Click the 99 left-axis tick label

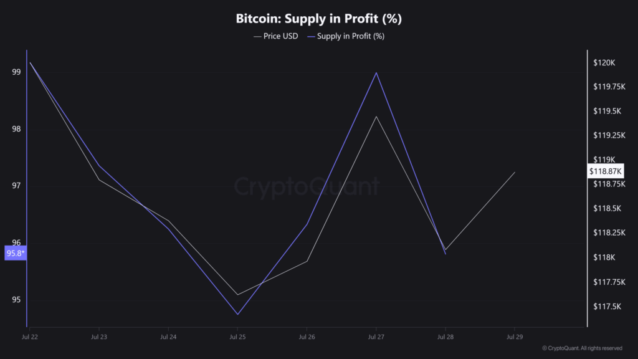[x=16, y=72]
